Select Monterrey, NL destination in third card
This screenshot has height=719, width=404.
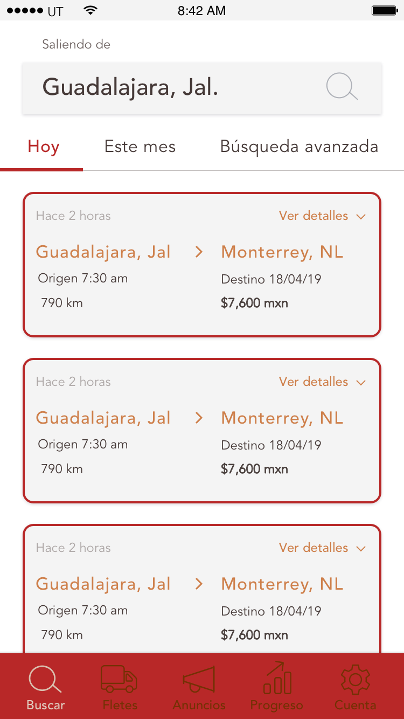click(282, 584)
